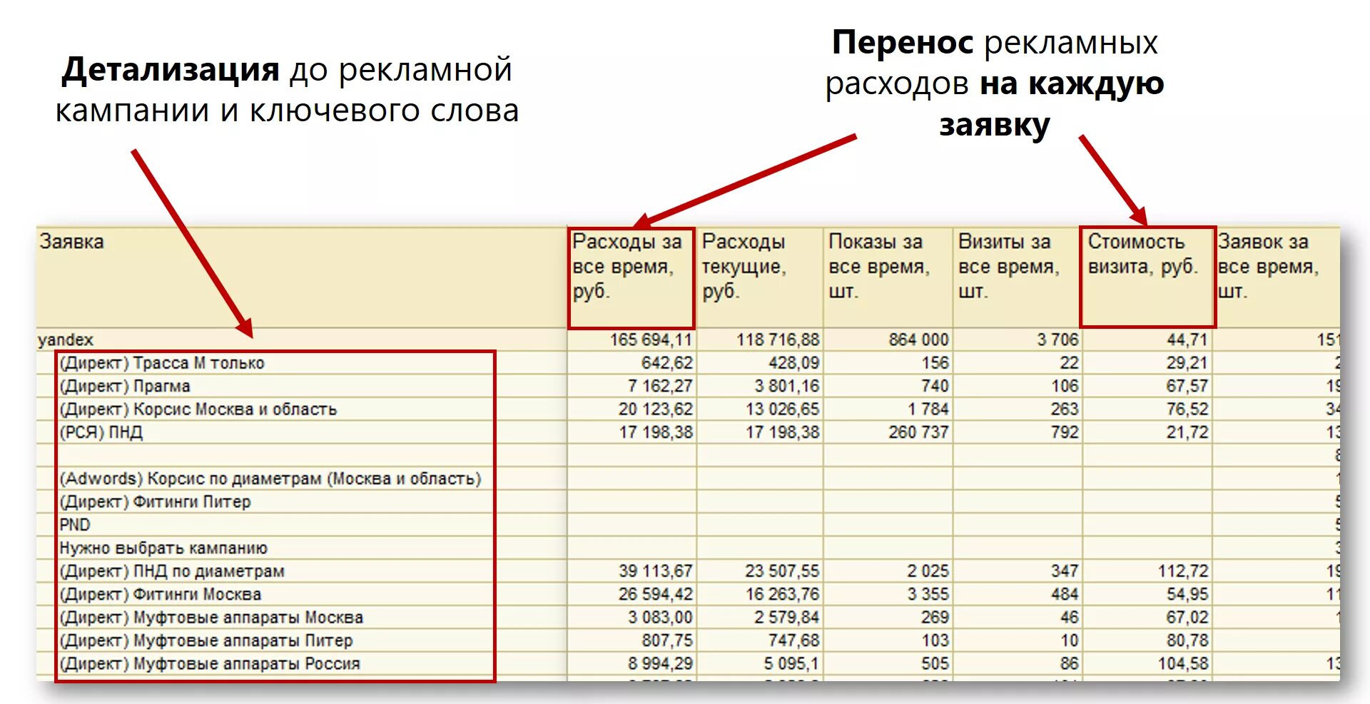Click expenses cell "7 162,27" for Прагма
This screenshot has width=1370, height=704.
631,386
